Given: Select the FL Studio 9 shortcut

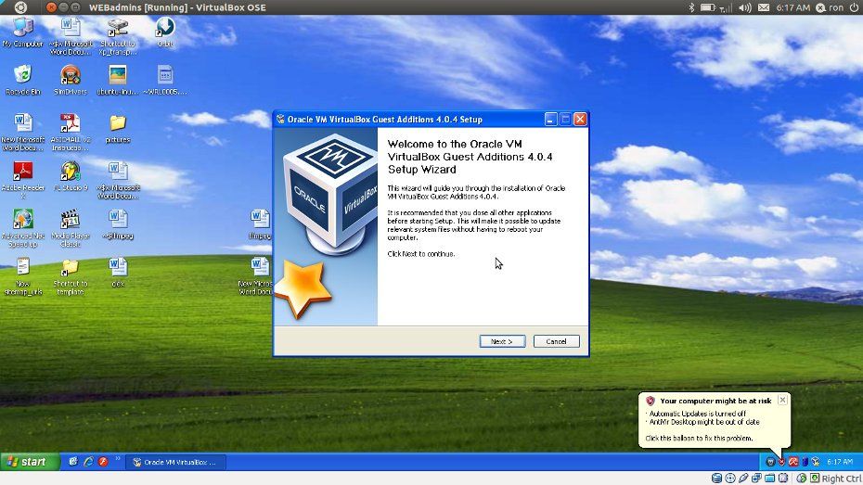Looking at the screenshot, I should click(x=71, y=176).
